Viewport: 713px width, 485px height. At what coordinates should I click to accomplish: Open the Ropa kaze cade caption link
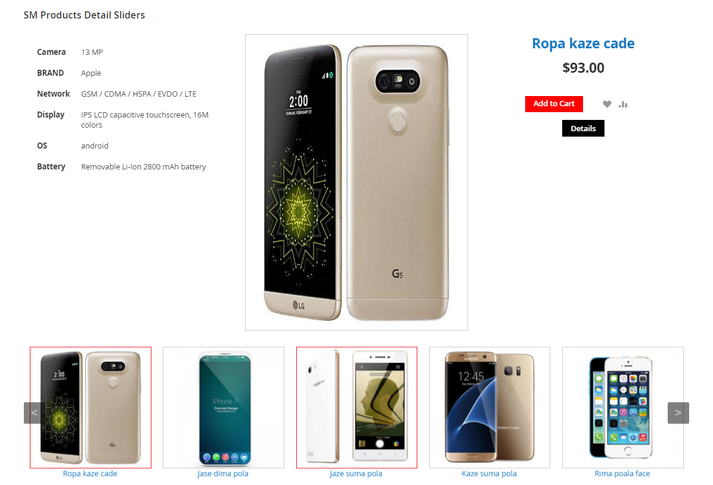pos(90,474)
